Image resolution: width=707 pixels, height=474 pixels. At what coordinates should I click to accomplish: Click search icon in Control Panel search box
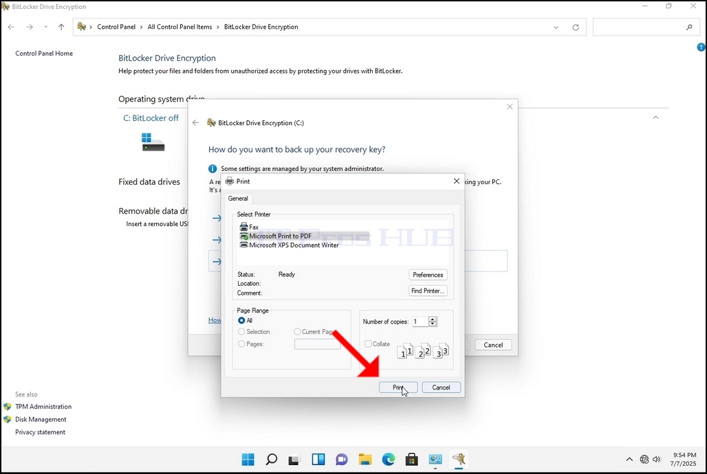(689, 27)
